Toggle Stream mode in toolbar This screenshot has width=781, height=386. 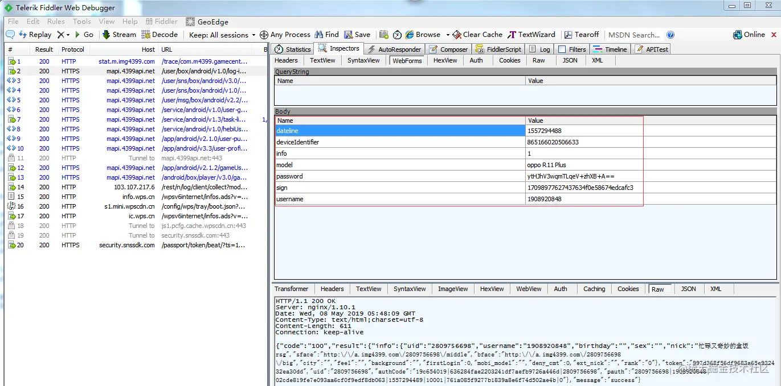click(x=119, y=35)
